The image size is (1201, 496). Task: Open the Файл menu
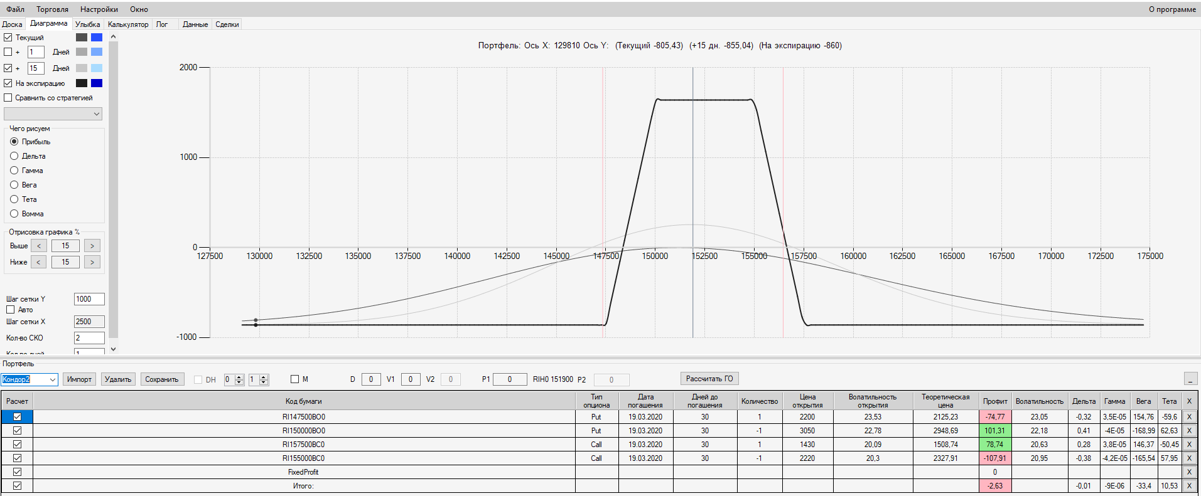coord(16,9)
